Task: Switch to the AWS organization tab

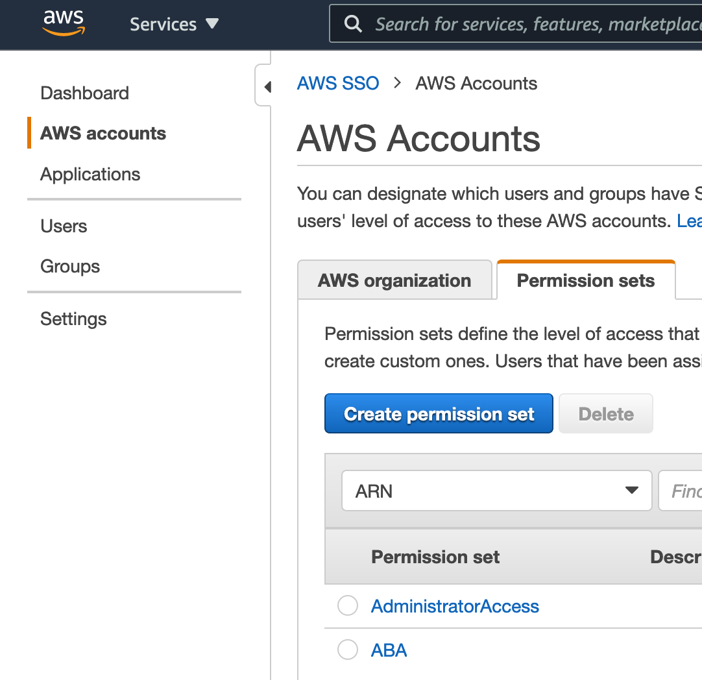Action: click(x=394, y=280)
